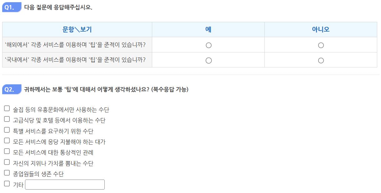
Task: Check the '기타' option in Q2
Action: point(7,184)
